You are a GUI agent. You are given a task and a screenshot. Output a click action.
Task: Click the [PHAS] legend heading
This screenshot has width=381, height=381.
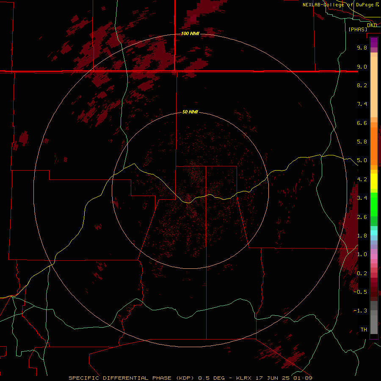(358, 30)
